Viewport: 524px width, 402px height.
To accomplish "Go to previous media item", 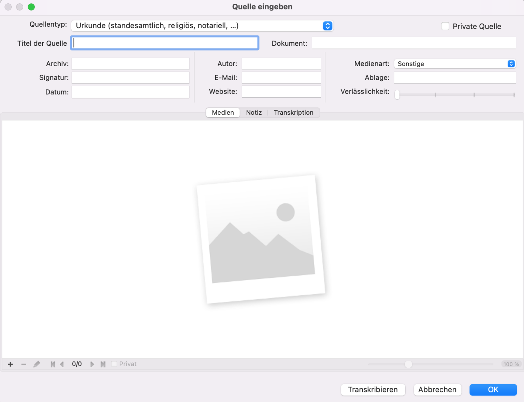I will click(x=62, y=364).
